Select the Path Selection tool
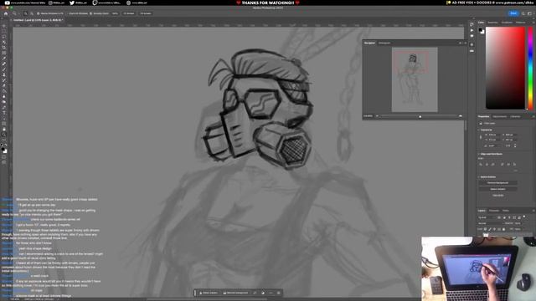Image resolution: width=536 pixels, height=301 pixels. pos(4,119)
